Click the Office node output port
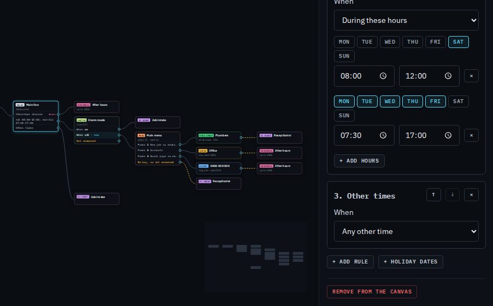 [x=241, y=153]
